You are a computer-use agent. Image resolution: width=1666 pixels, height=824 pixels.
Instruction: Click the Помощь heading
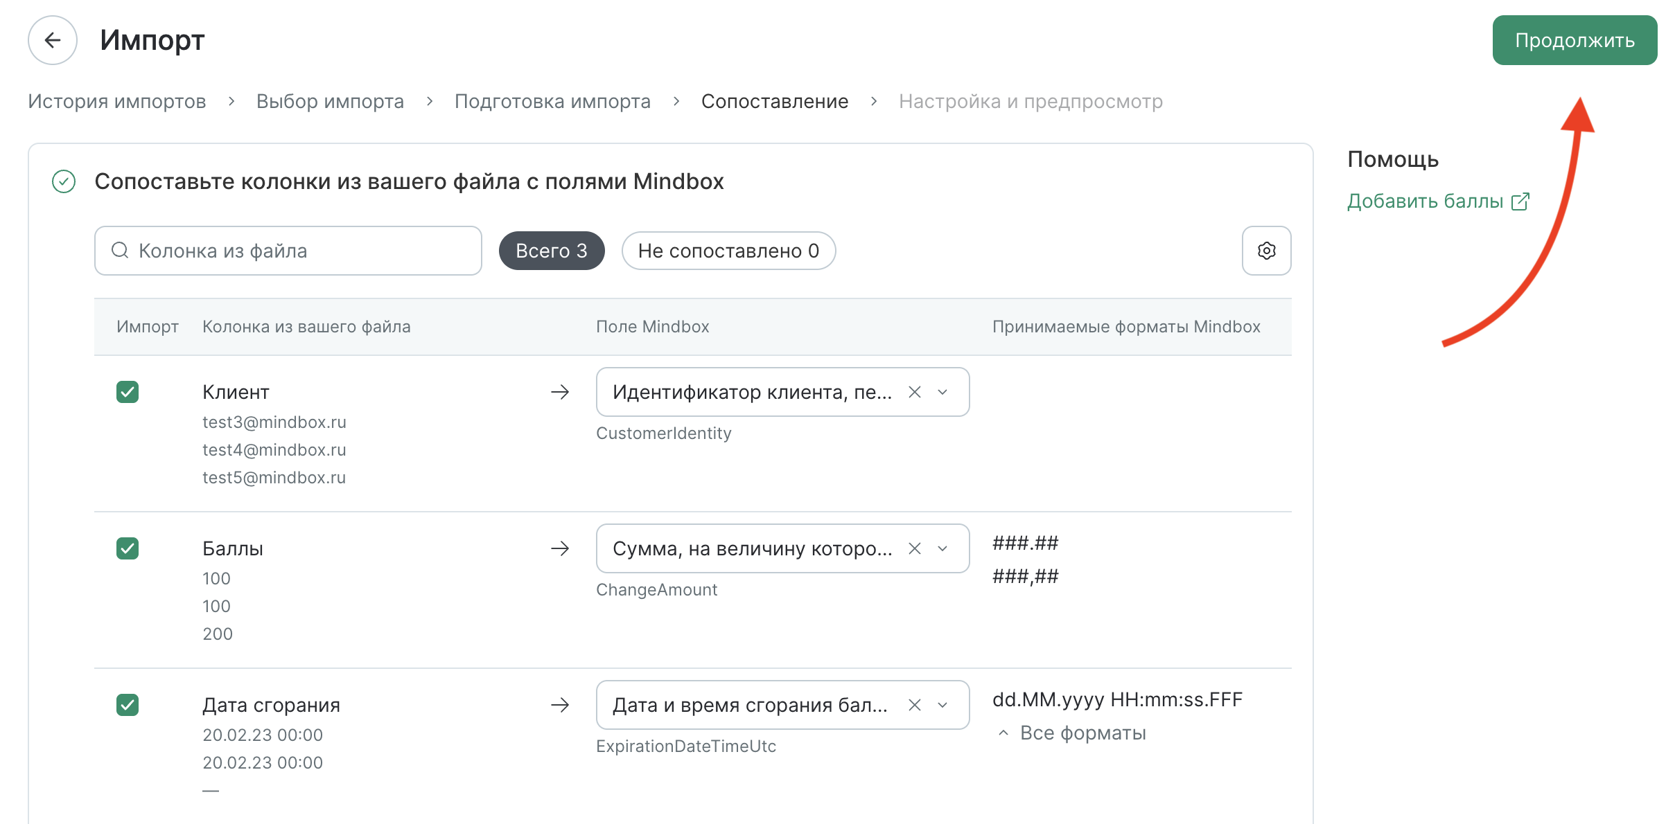[x=1393, y=159]
